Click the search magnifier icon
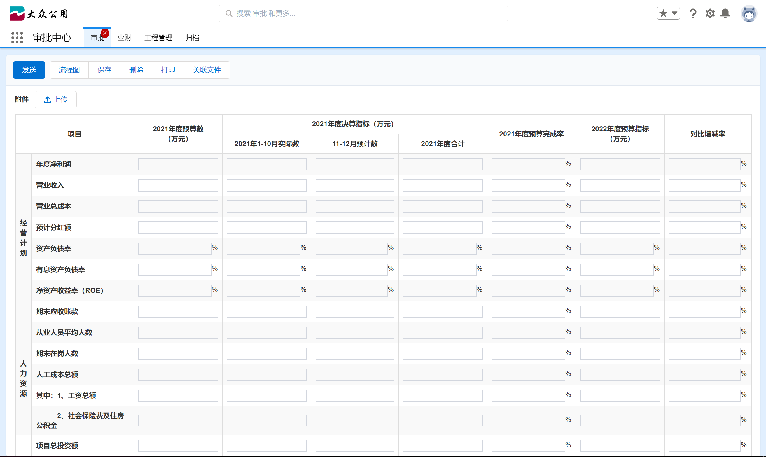This screenshot has width=766, height=457. (229, 13)
